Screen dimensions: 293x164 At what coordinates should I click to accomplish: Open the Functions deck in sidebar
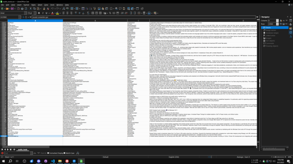[x=291, y=36]
